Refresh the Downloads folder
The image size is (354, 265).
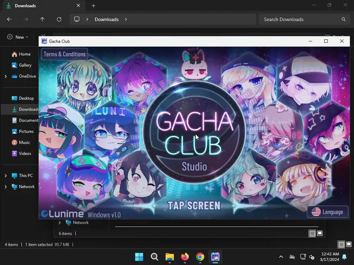[59, 19]
